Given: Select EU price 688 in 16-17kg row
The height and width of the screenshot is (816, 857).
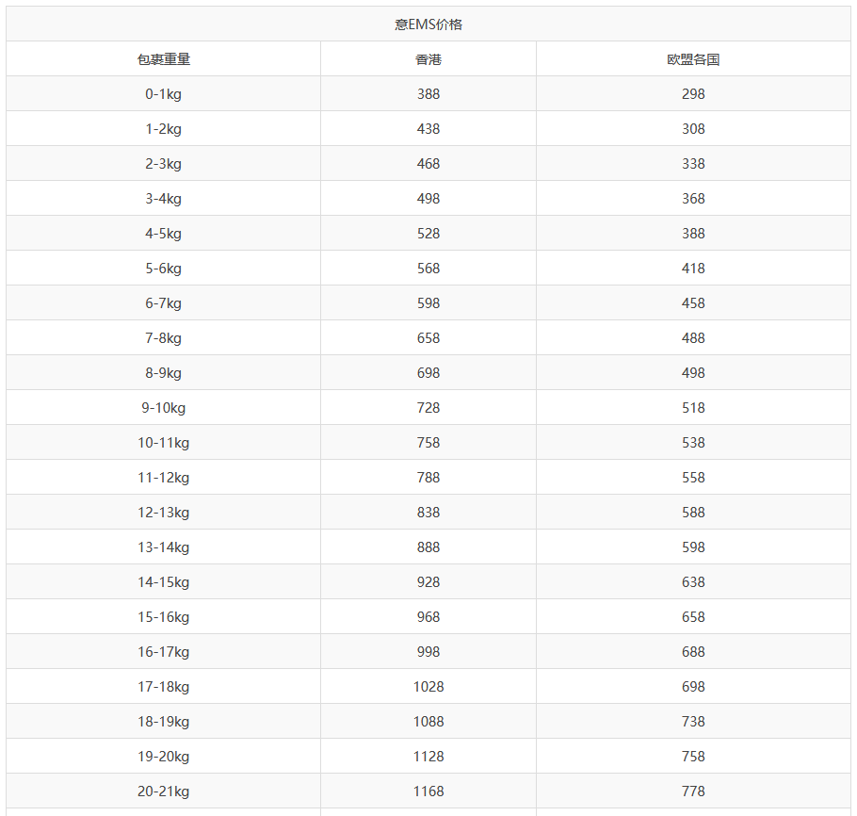Looking at the screenshot, I should click(693, 652).
